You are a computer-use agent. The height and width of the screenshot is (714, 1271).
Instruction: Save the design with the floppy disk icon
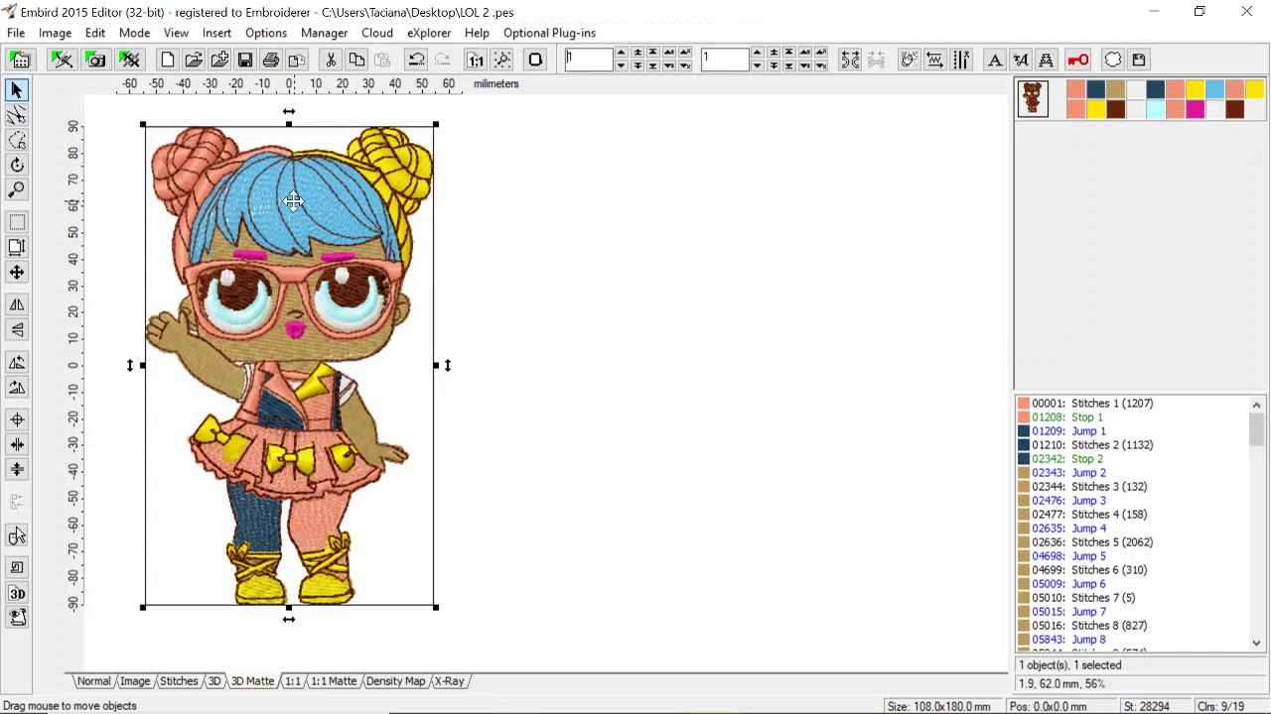[x=245, y=60]
